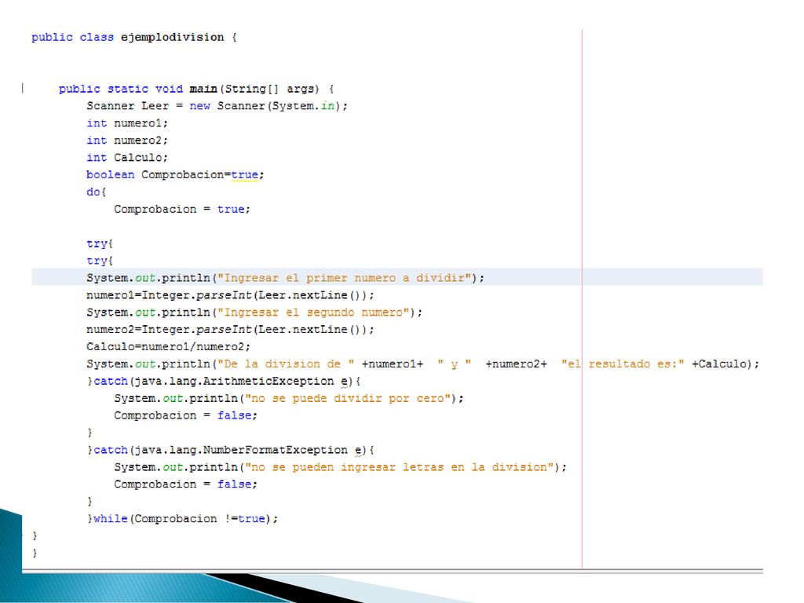Viewport: 804px width, 603px height.
Task: Click the 'main' method name
Action: (x=203, y=89)
